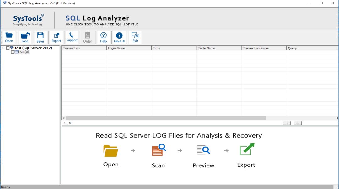The width and height of the screenshot is (339, 189).
Task: Click the large Open folder graphic
Action: [x=111, y=151]
